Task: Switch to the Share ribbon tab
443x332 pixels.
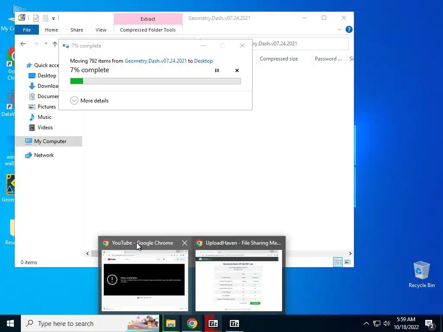Action: coord(77,30)
